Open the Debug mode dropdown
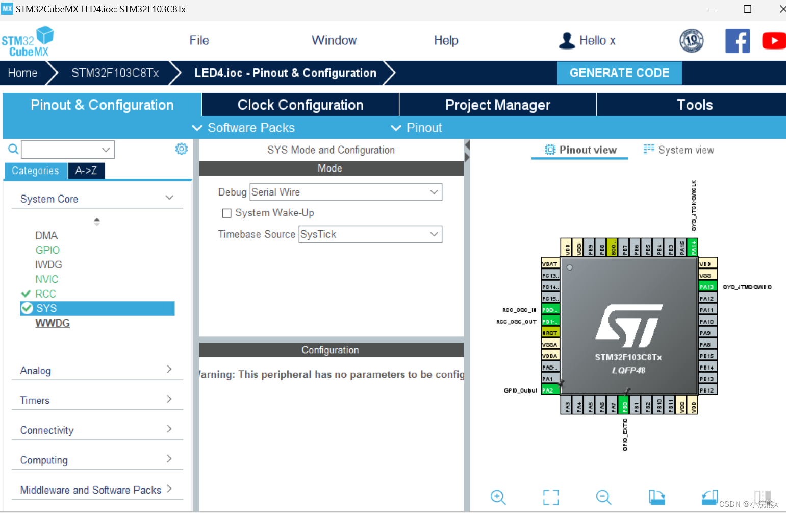786x513 pixels. pyautogui.click(x=434, y=192)
